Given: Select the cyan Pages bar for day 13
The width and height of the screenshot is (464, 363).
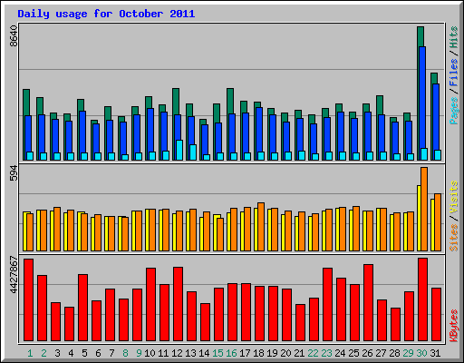Looking at the screenshot, I should tap(193, 152).
